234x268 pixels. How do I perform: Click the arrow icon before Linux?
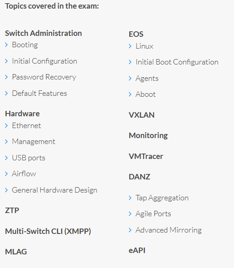[x=130, y=46]
